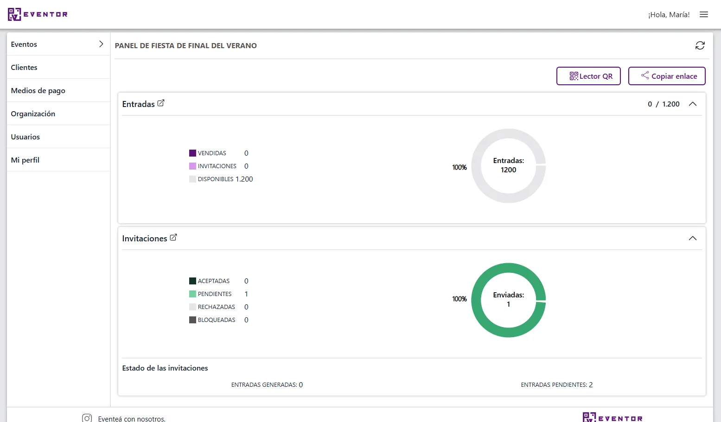Click the 'BLOQUEADAS' legend label

click(217, 320)
